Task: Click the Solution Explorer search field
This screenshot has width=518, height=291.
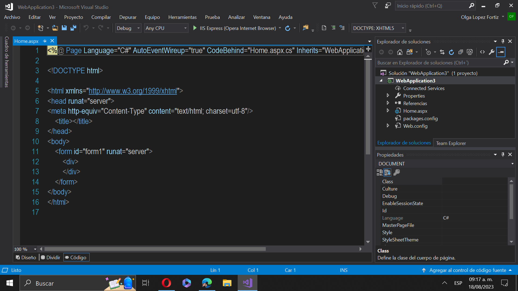Action: (x=440, y=63)
